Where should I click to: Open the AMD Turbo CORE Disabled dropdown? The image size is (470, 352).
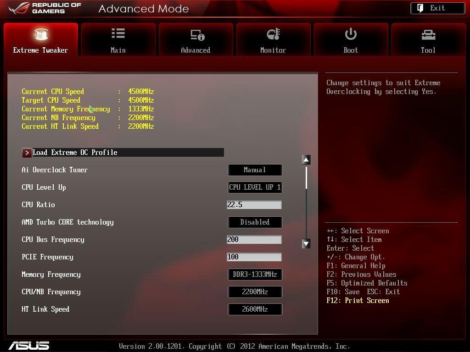coord(255,222)
